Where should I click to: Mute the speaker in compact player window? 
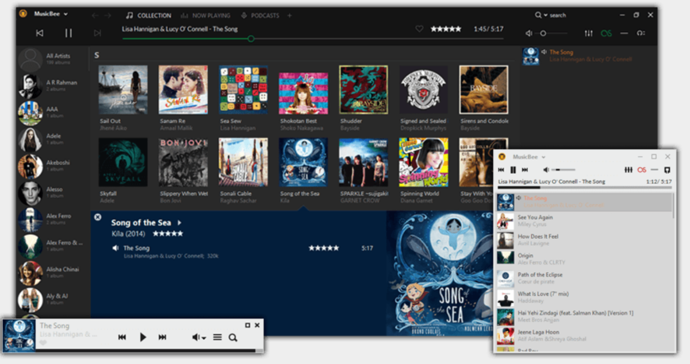point(546,170)
